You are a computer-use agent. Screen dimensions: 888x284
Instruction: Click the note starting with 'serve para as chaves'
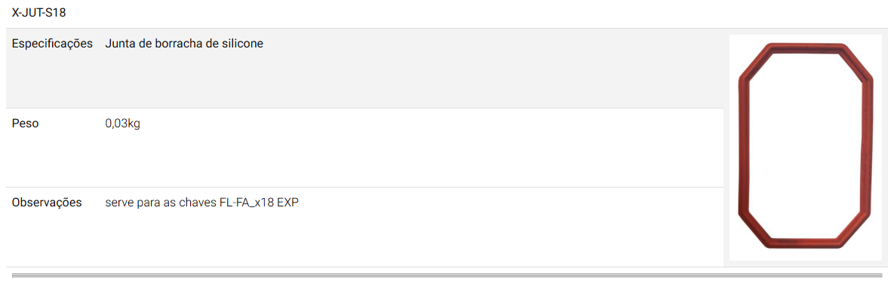click(x=201, y=203)
